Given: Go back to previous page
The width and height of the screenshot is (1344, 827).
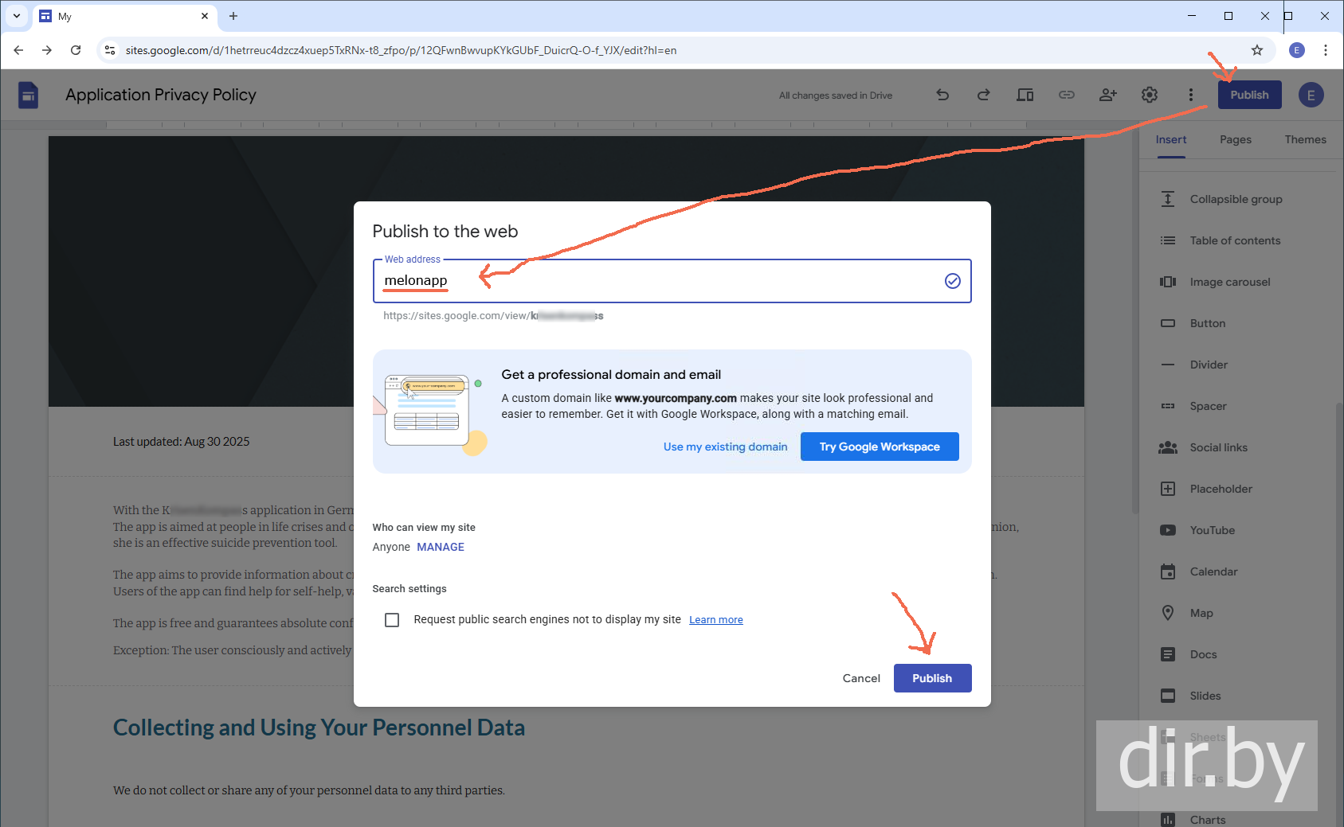Looking at the screenshot, I should 18,50.
